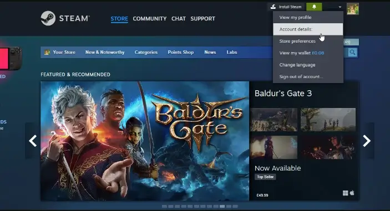Click the Windows platform icon
390x211 pixels.
345,193
